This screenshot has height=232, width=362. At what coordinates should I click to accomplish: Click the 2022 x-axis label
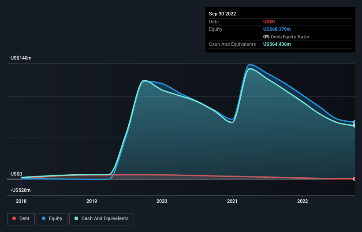pyautogui.click(x=302, y=201)
